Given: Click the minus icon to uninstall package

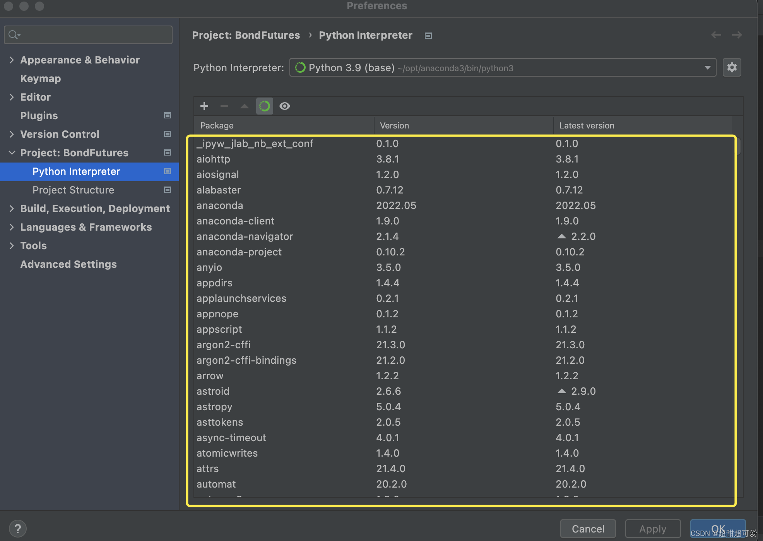Looking at the screenshot, I should pos(224,106).
